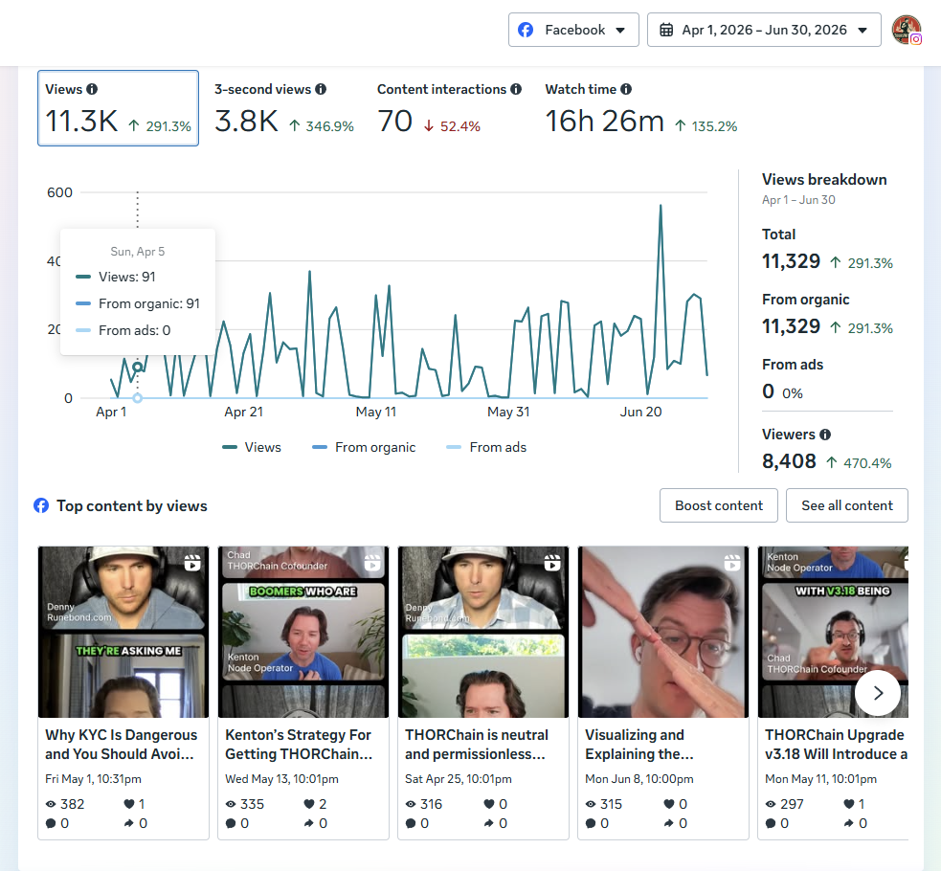
Task: Click the Wed May 13, 10:01pm date text
Action: 281,778
